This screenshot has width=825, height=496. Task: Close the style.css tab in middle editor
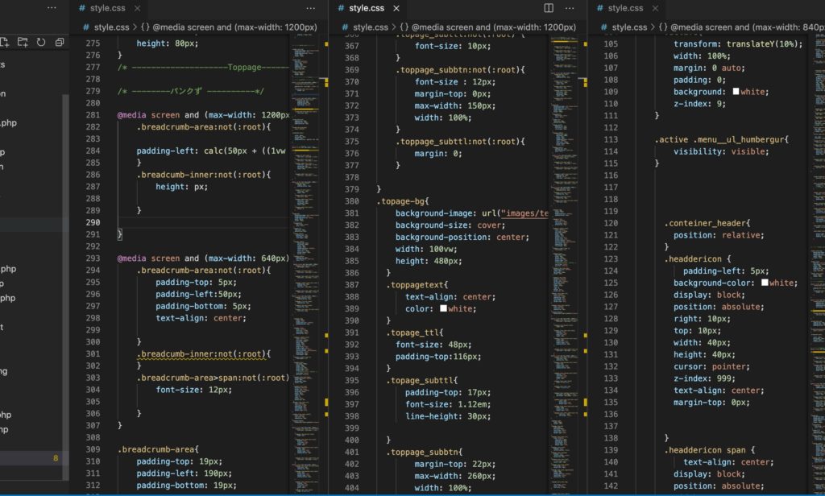pyautogui.click(x=396, y=8)
